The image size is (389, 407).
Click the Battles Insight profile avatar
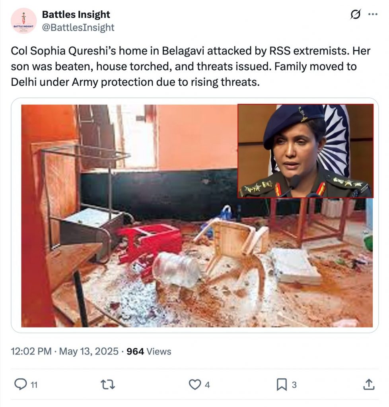pyautogui.click(x=24, y=21)
